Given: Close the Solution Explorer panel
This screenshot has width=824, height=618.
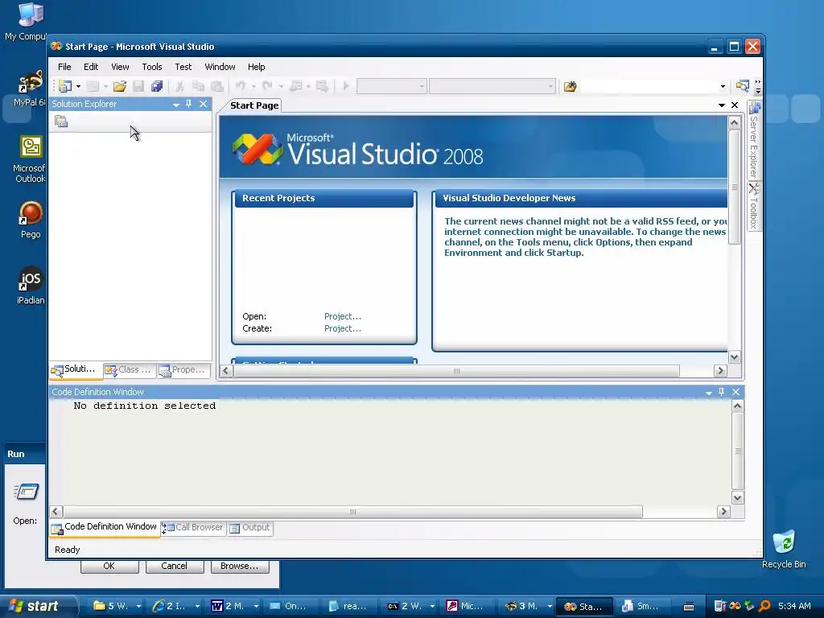Looking at the screenshot, I should point(204,104).
